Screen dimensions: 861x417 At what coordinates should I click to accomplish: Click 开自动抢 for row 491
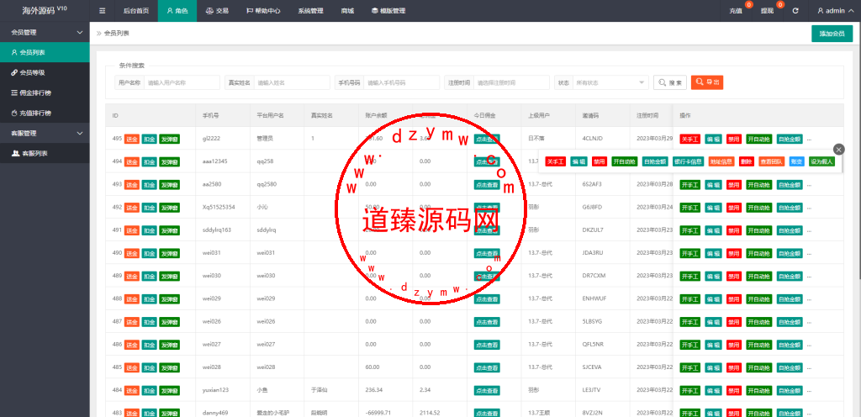[759, 230]
